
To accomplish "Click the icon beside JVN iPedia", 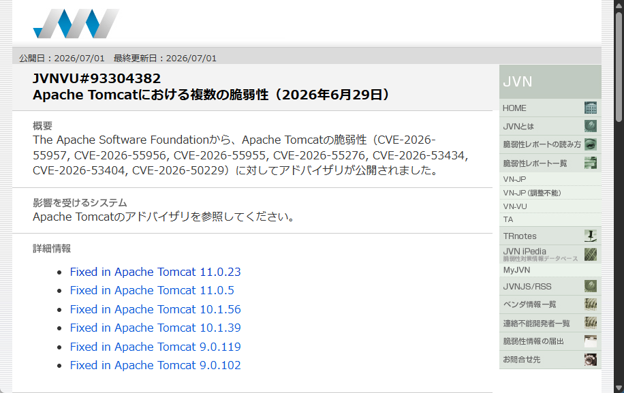I will [x=590, y=254].
